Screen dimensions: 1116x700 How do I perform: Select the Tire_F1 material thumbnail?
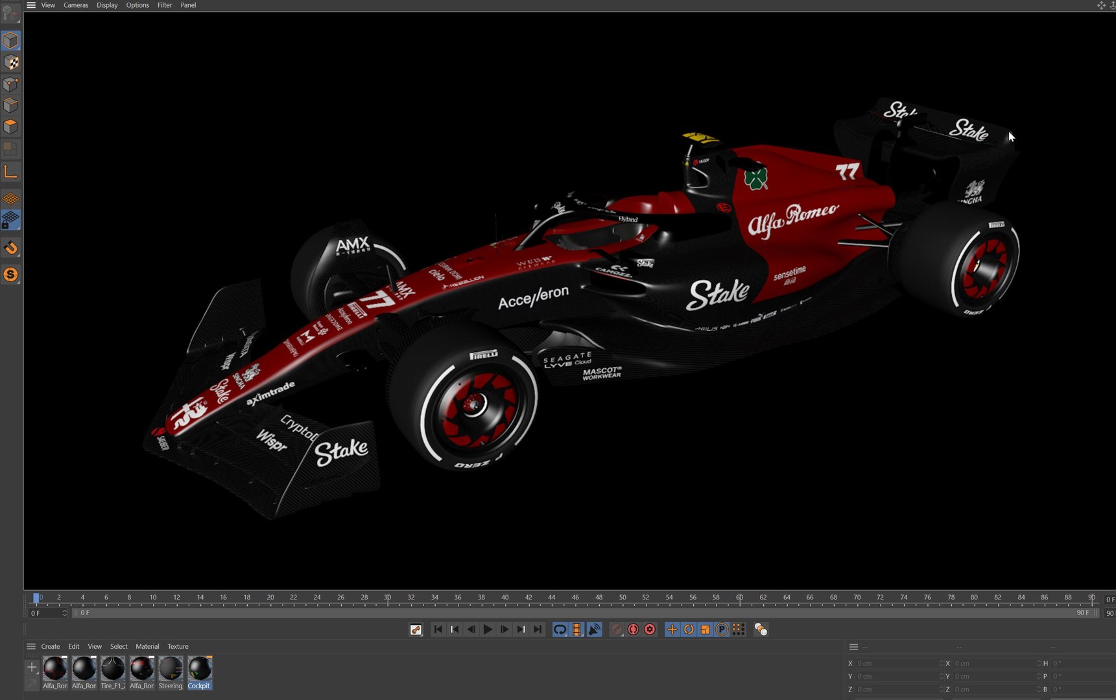tap(113, 672)
